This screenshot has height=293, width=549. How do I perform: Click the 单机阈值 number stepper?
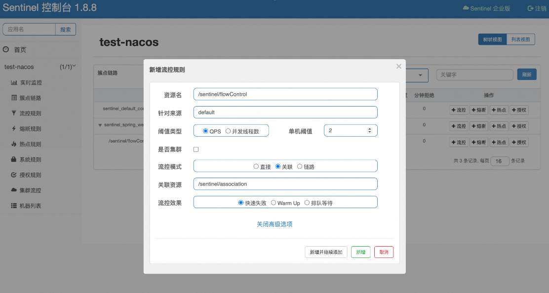[x=369, y=131]
